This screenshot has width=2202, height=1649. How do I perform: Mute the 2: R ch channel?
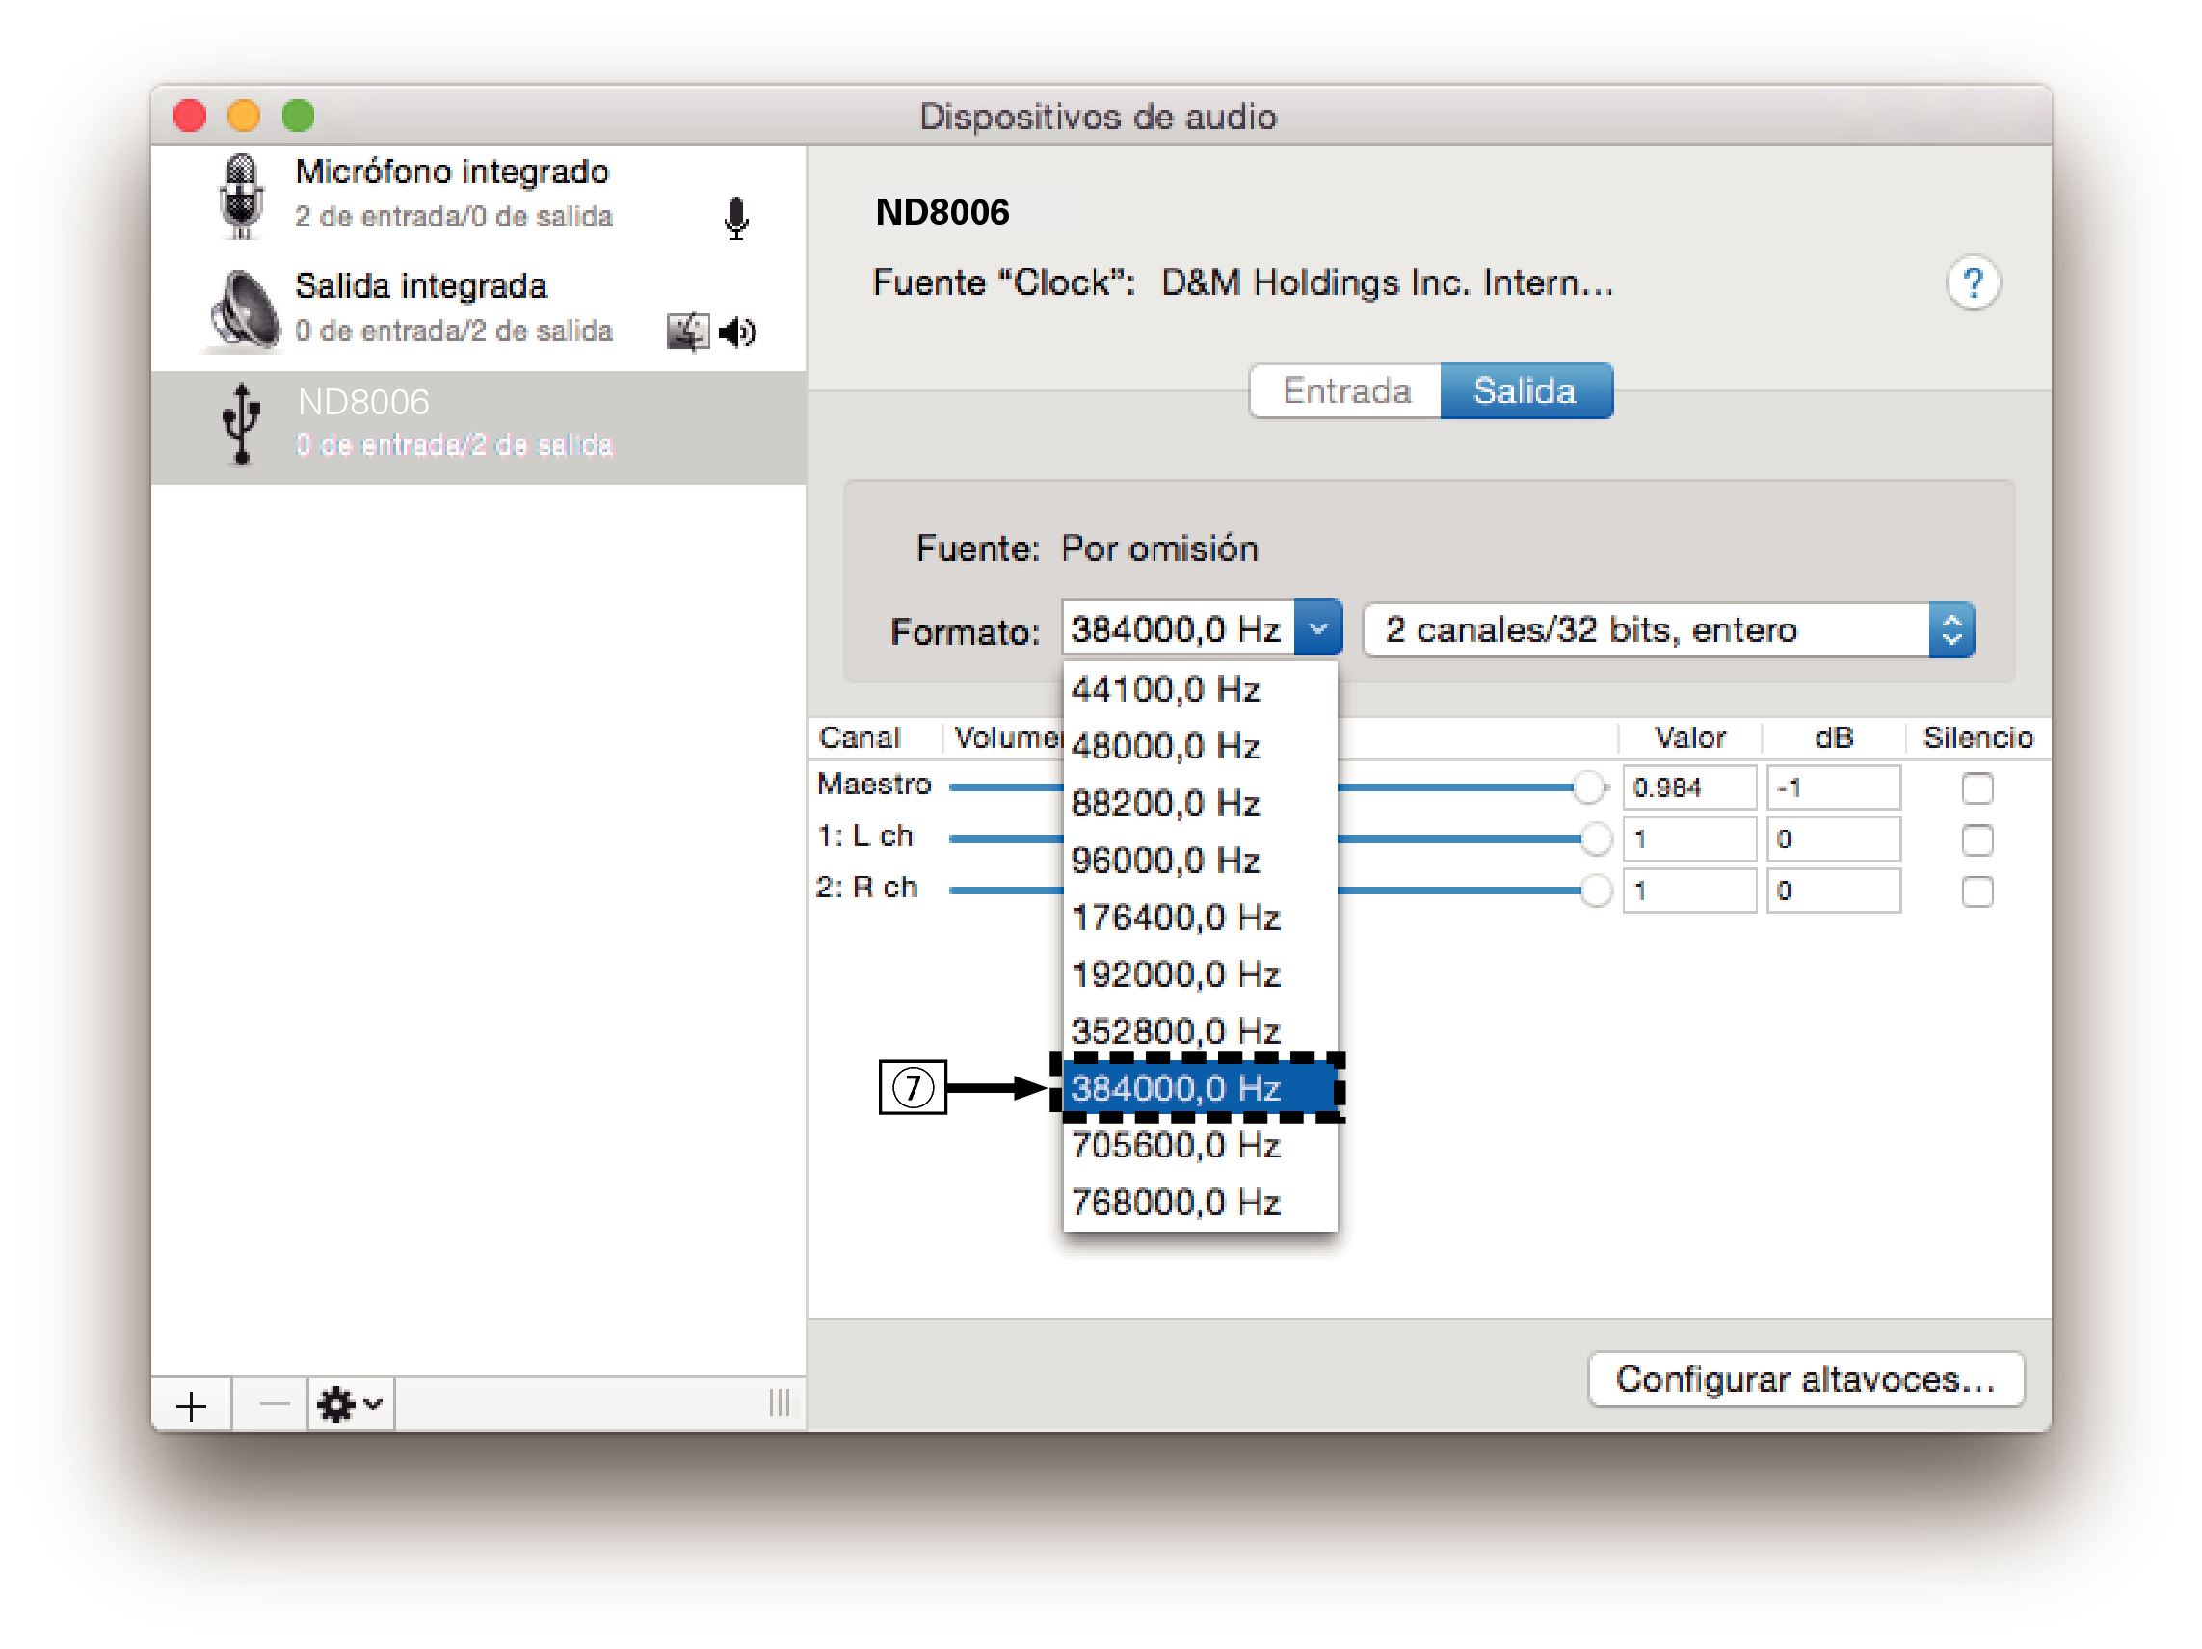click(x=1977, y=891)
